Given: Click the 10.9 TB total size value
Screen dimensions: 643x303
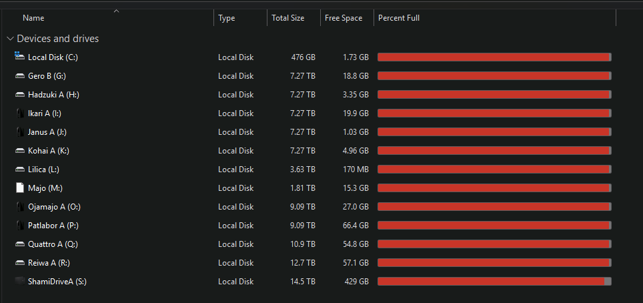Looking at the screenshot, I should [303, 244].
